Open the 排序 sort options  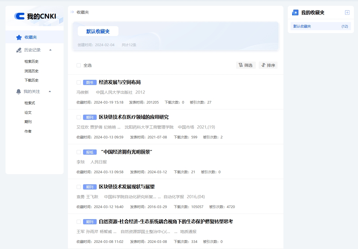pos(268,65)
